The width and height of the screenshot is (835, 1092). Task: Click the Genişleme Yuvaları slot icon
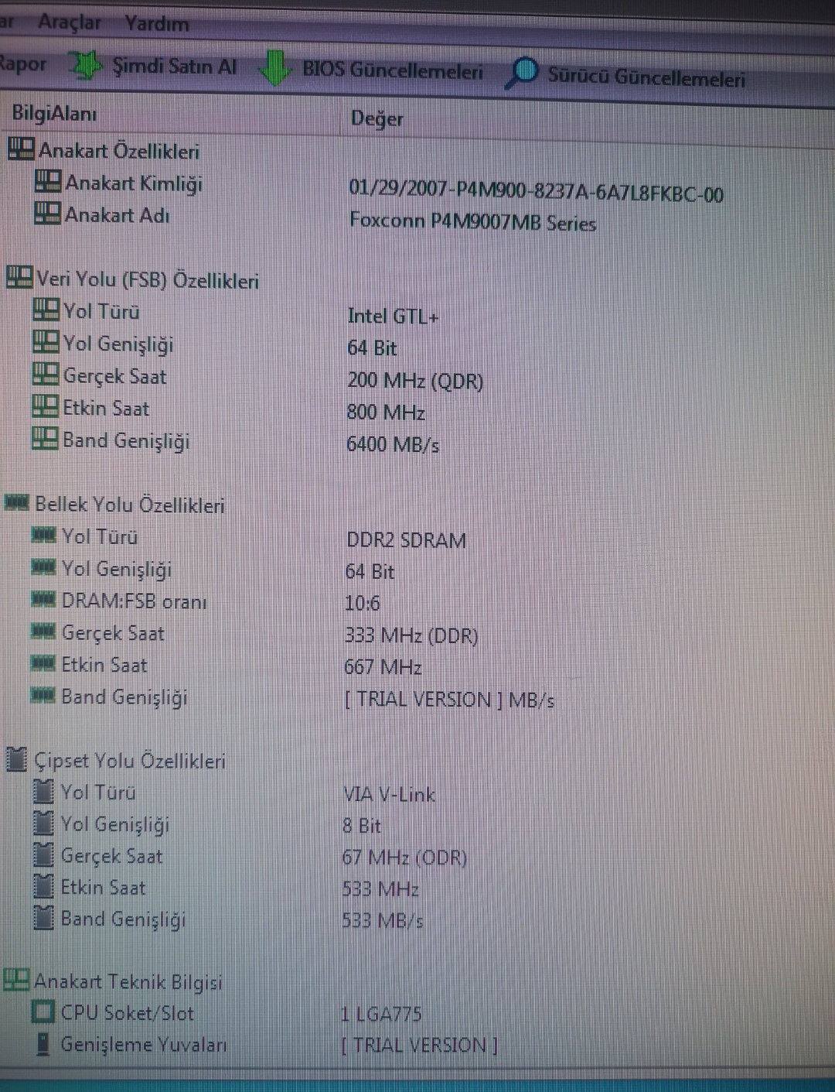coord(43,1043)
